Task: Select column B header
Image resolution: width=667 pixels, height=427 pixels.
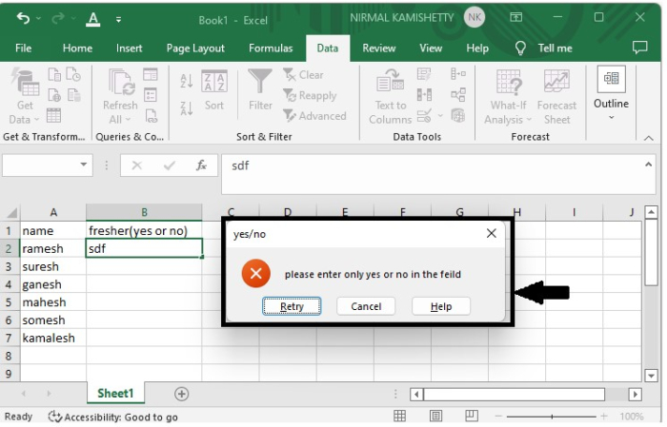Action: (144, 212)
